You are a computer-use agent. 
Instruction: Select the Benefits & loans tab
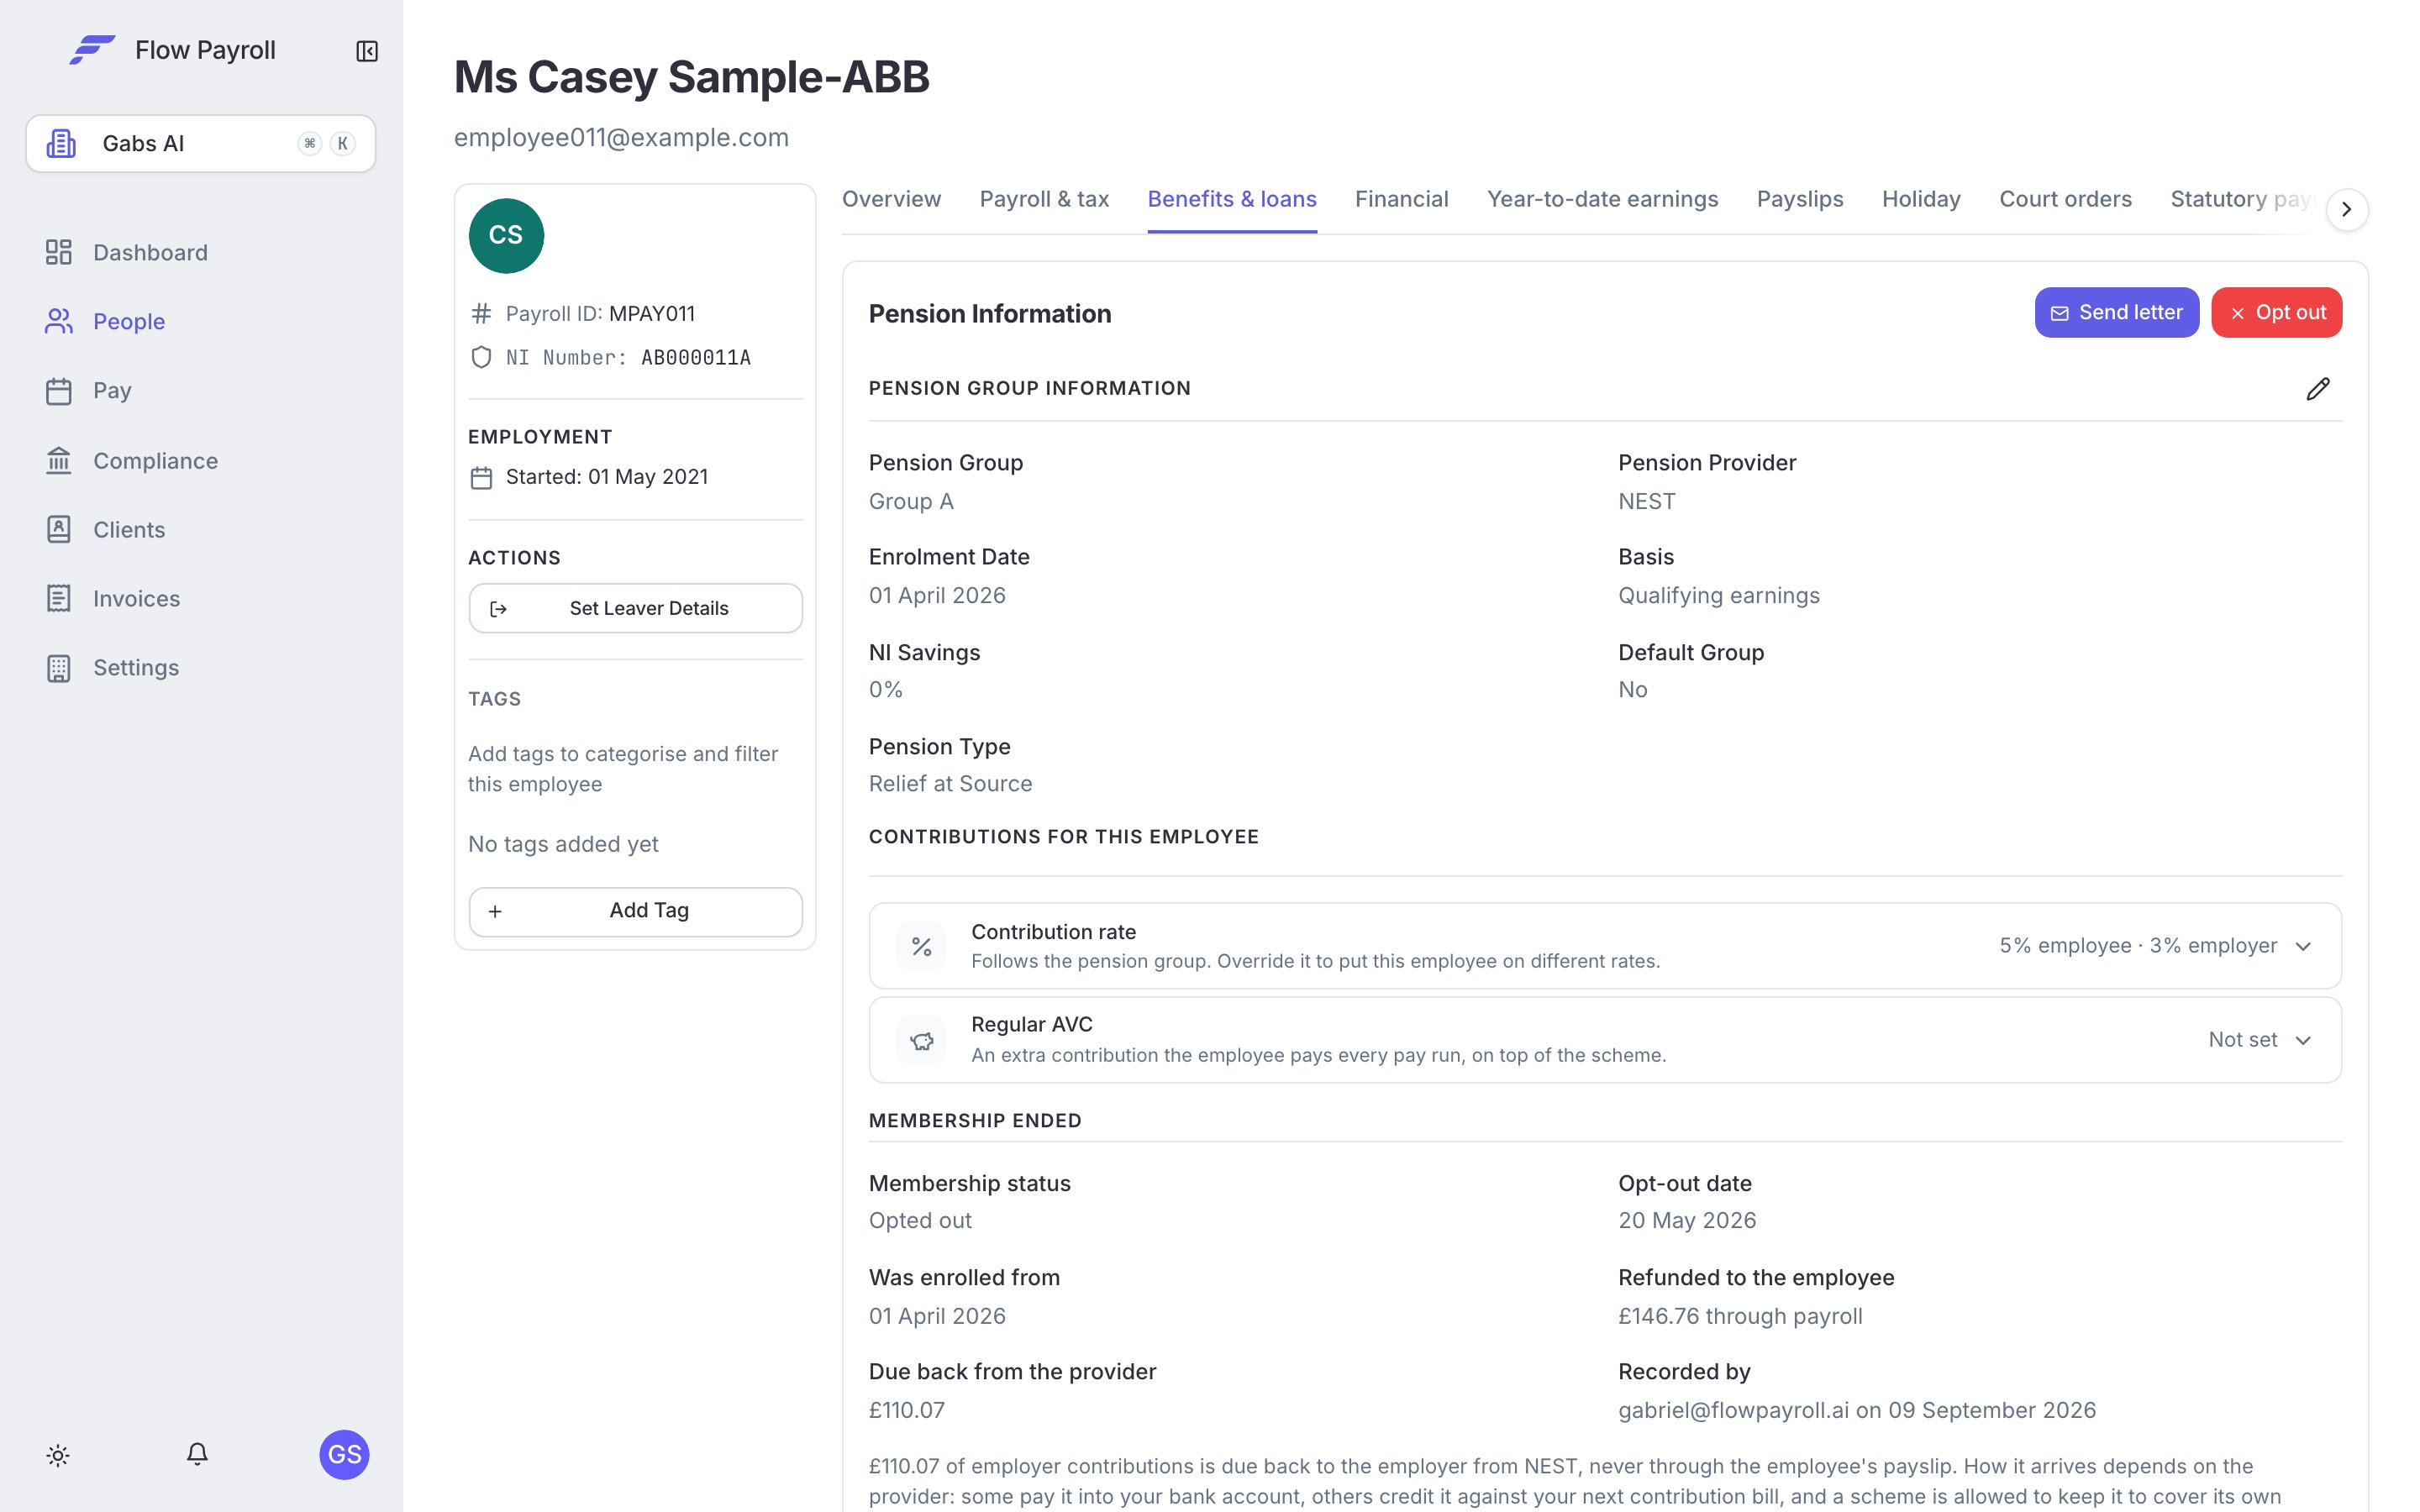click(x=1231, y=199)
